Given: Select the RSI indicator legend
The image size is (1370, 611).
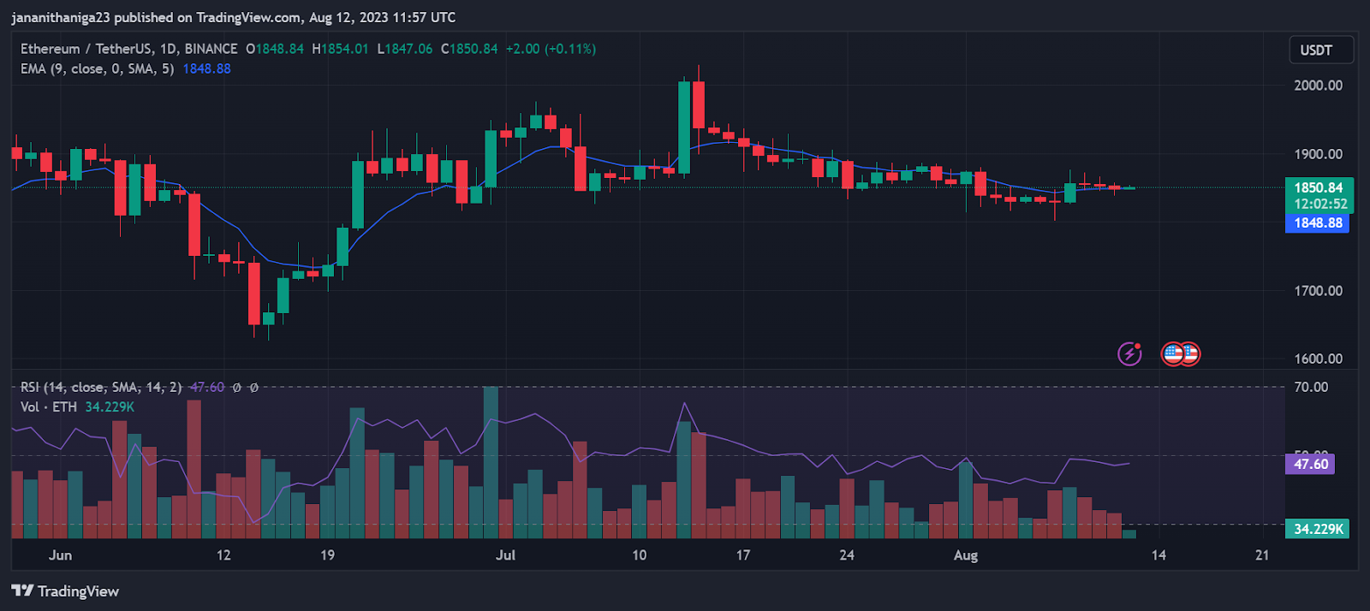Looking at the screenshot, I should pos(101,387).
